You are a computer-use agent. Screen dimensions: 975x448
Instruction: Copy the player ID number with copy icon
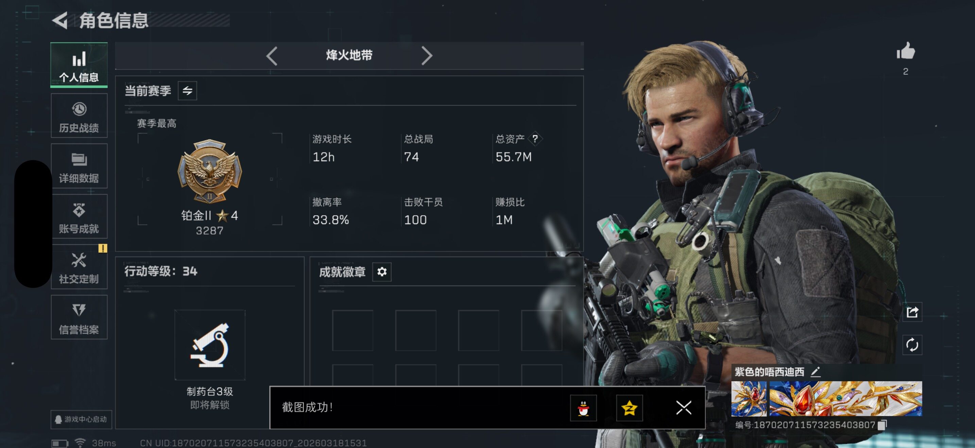[882, 425]
